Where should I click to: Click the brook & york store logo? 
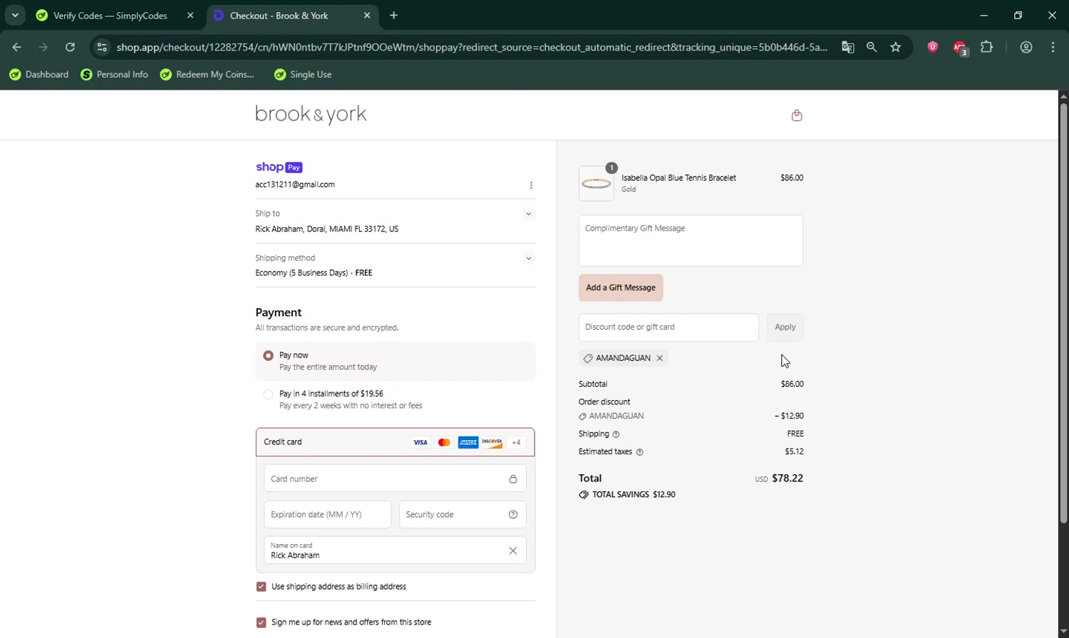pos(311,115)
